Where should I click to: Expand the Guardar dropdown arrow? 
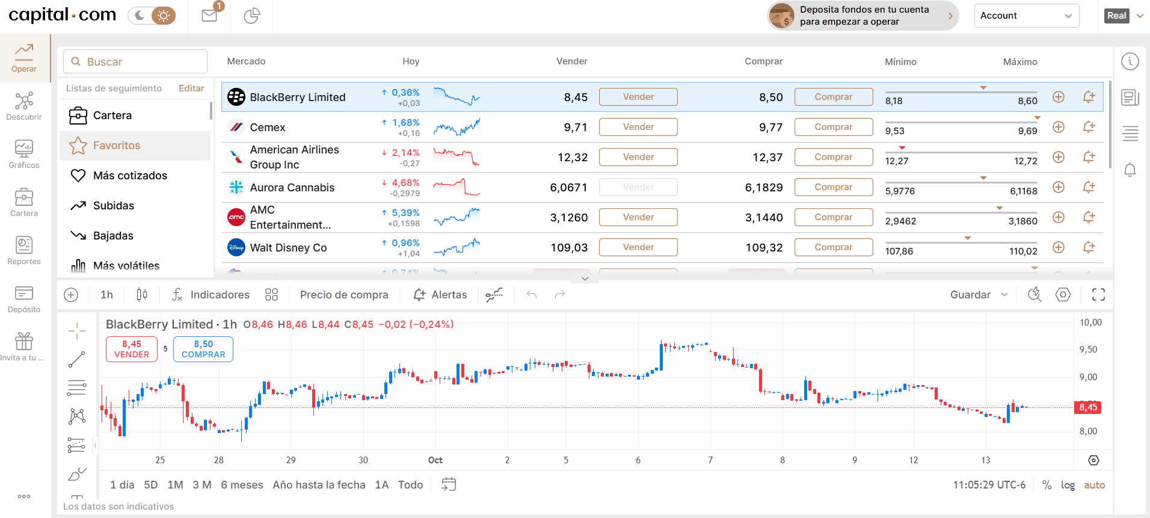click(1004, 294)
